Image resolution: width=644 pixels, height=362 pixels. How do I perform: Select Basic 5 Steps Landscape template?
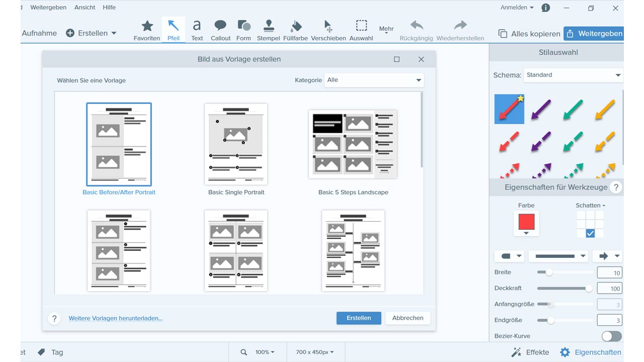click(353, 144)
